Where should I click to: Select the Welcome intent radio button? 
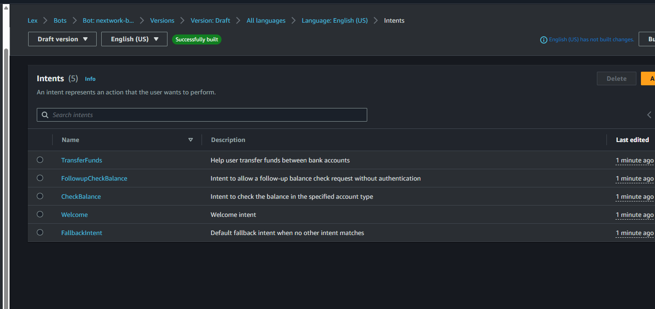click(x=40, y=214)
